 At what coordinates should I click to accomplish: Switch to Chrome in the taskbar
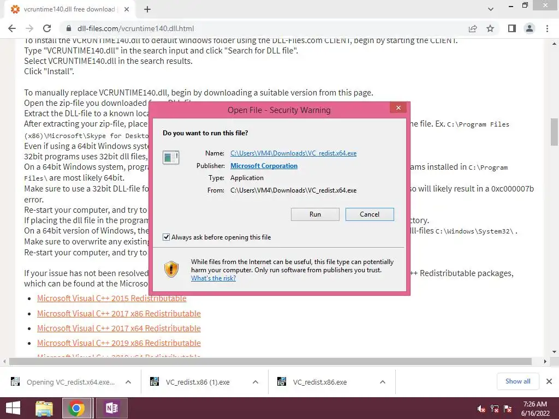point(76,408)
